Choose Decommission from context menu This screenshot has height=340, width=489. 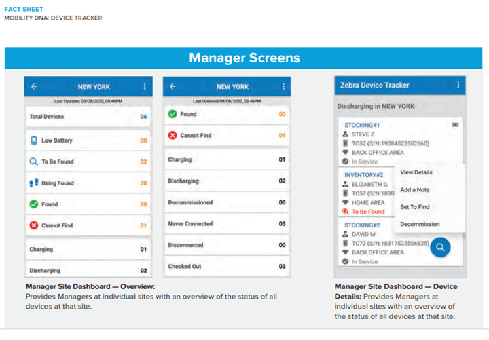(420, 224)
